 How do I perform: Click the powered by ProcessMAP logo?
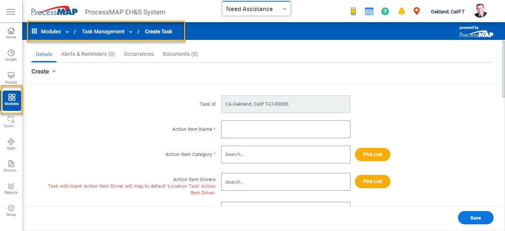coord(476,31)
